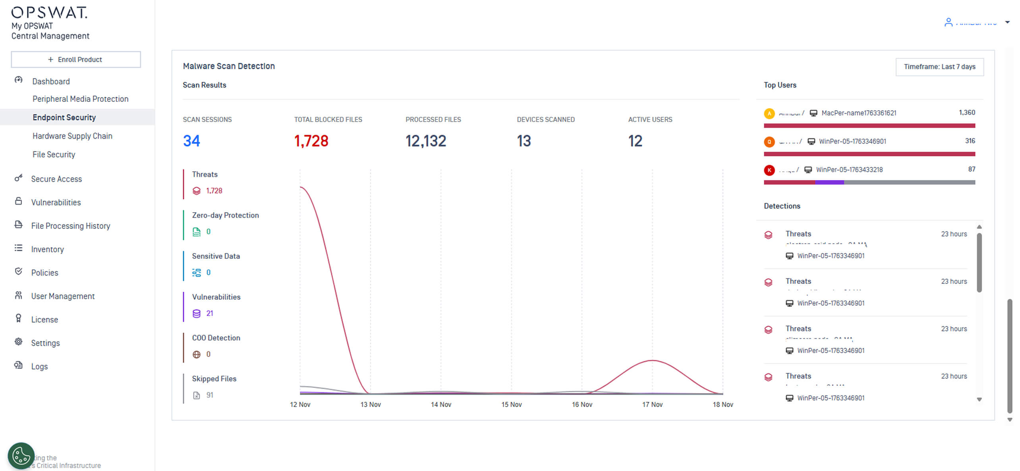
Task: Click the Secure Access key icon
Action: point(18,178)
